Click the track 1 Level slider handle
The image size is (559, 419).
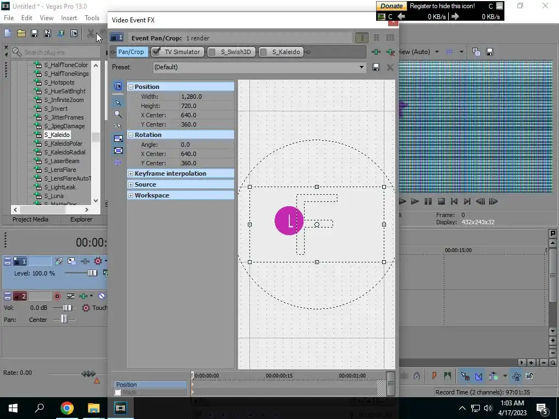(92, 273)
